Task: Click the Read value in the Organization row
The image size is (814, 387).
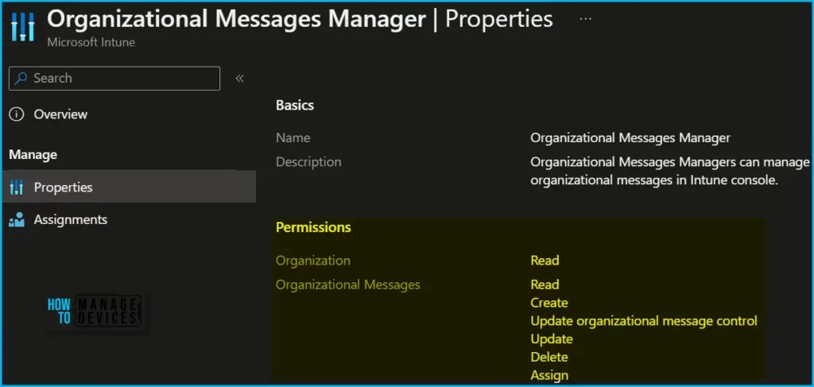Action: pyautogui.click(x=545, y=260)
